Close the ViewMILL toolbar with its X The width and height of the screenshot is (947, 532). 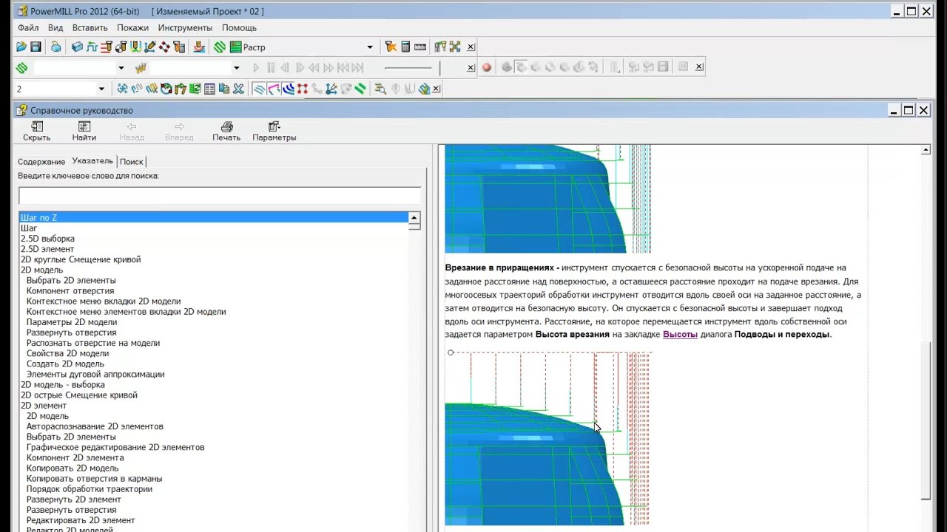pyautogui.click(x=699, y=66)
